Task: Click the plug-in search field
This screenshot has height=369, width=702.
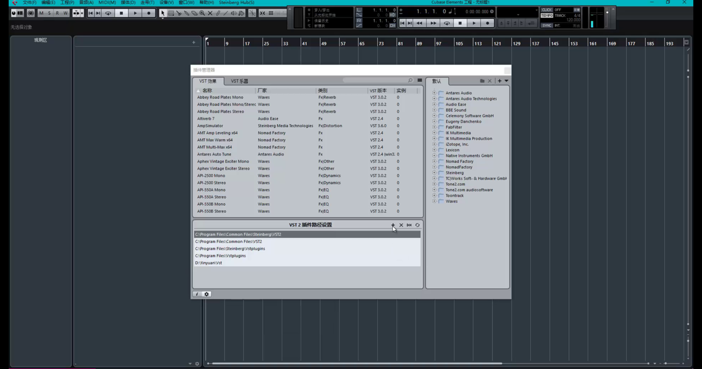Action: point(378,80)
